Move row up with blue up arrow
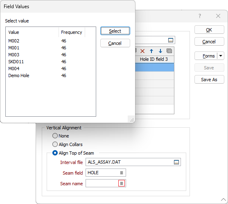This screenshot has height=204, width=228. pyautogui.click(x=151, y=51)
